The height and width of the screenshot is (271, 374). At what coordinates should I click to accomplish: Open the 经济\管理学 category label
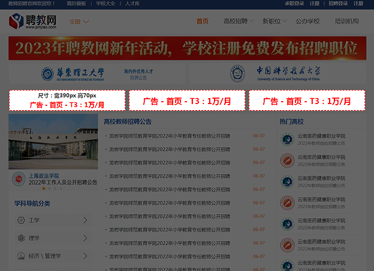[x=45, y=256]
